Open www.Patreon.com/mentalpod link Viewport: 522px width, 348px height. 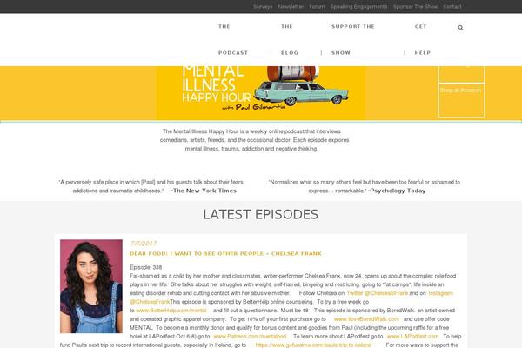[250, 337]
